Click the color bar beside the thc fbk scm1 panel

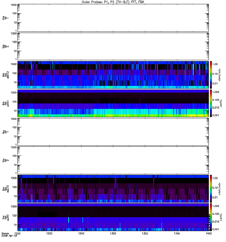[211, 217]
